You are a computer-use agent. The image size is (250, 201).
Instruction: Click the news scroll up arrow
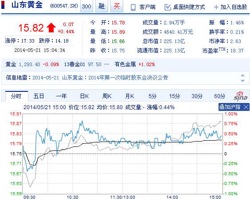coord(242,75)
